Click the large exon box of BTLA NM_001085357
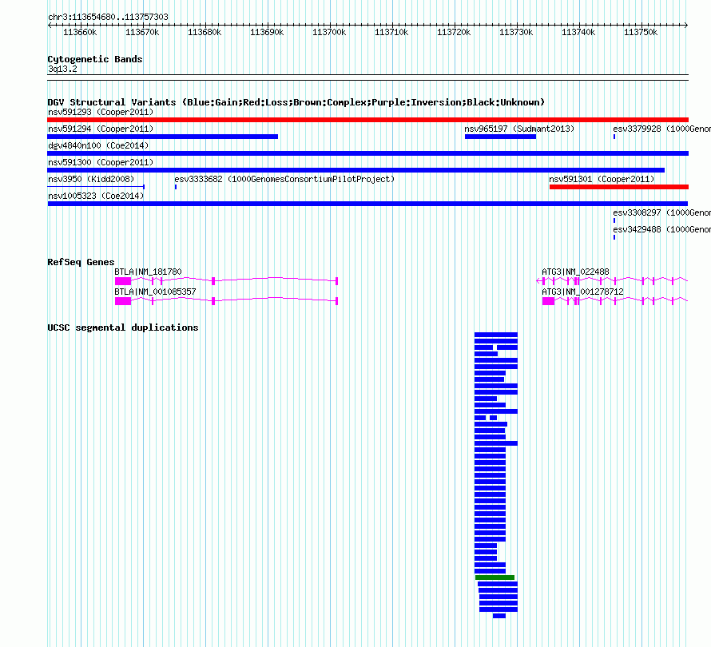 point(123,301)
